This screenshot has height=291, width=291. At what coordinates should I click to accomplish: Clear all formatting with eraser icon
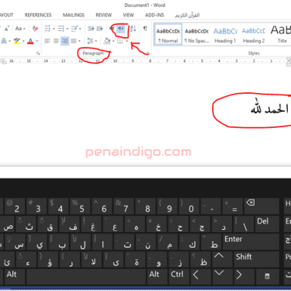[35, 29]
